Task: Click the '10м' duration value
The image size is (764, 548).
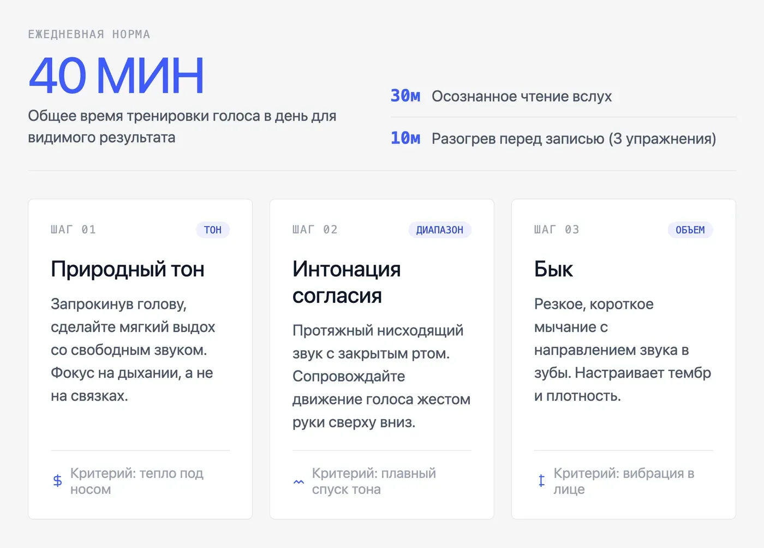Action: coord(405,139)
